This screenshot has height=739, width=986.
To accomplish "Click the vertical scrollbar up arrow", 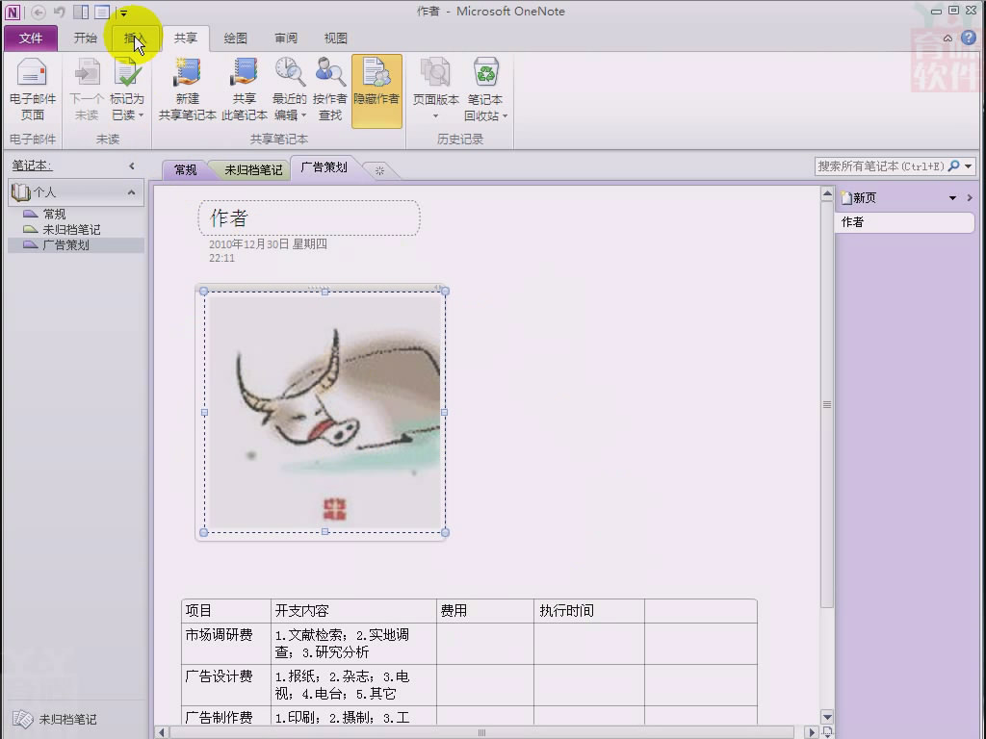I will (827, 194).
